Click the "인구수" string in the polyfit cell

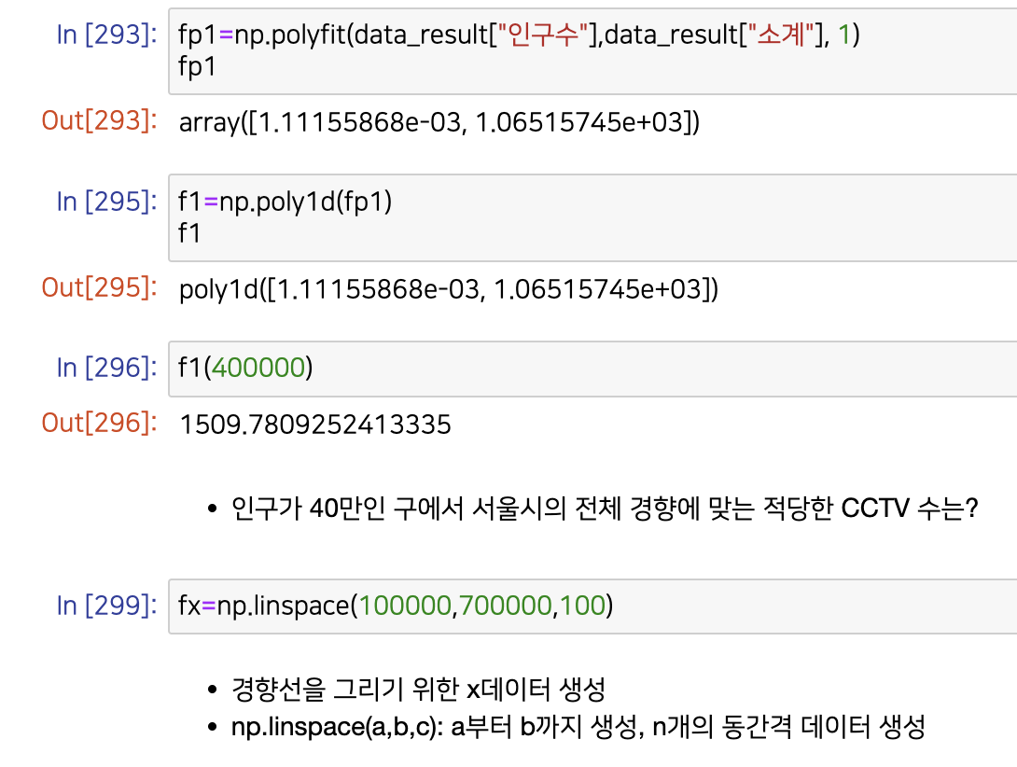(x=542, y=34)
